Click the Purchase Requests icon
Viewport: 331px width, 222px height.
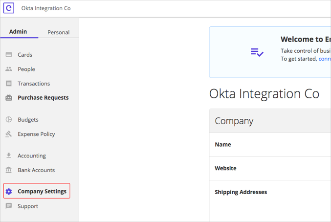[9, 98]
